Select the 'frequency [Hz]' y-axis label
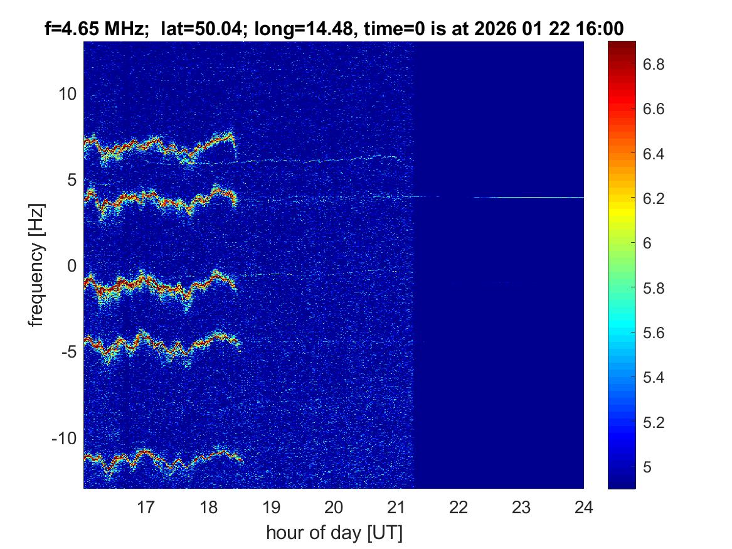Screen dimensions: 732x549 (x=36, y=265)
